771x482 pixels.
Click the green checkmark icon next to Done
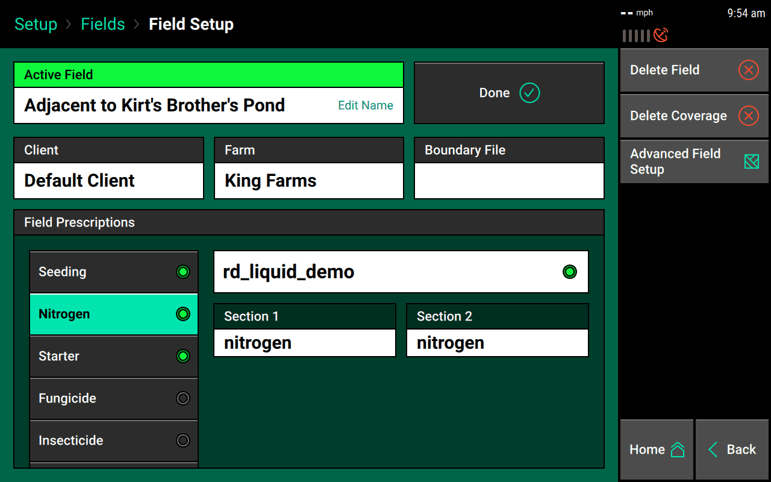529,93
